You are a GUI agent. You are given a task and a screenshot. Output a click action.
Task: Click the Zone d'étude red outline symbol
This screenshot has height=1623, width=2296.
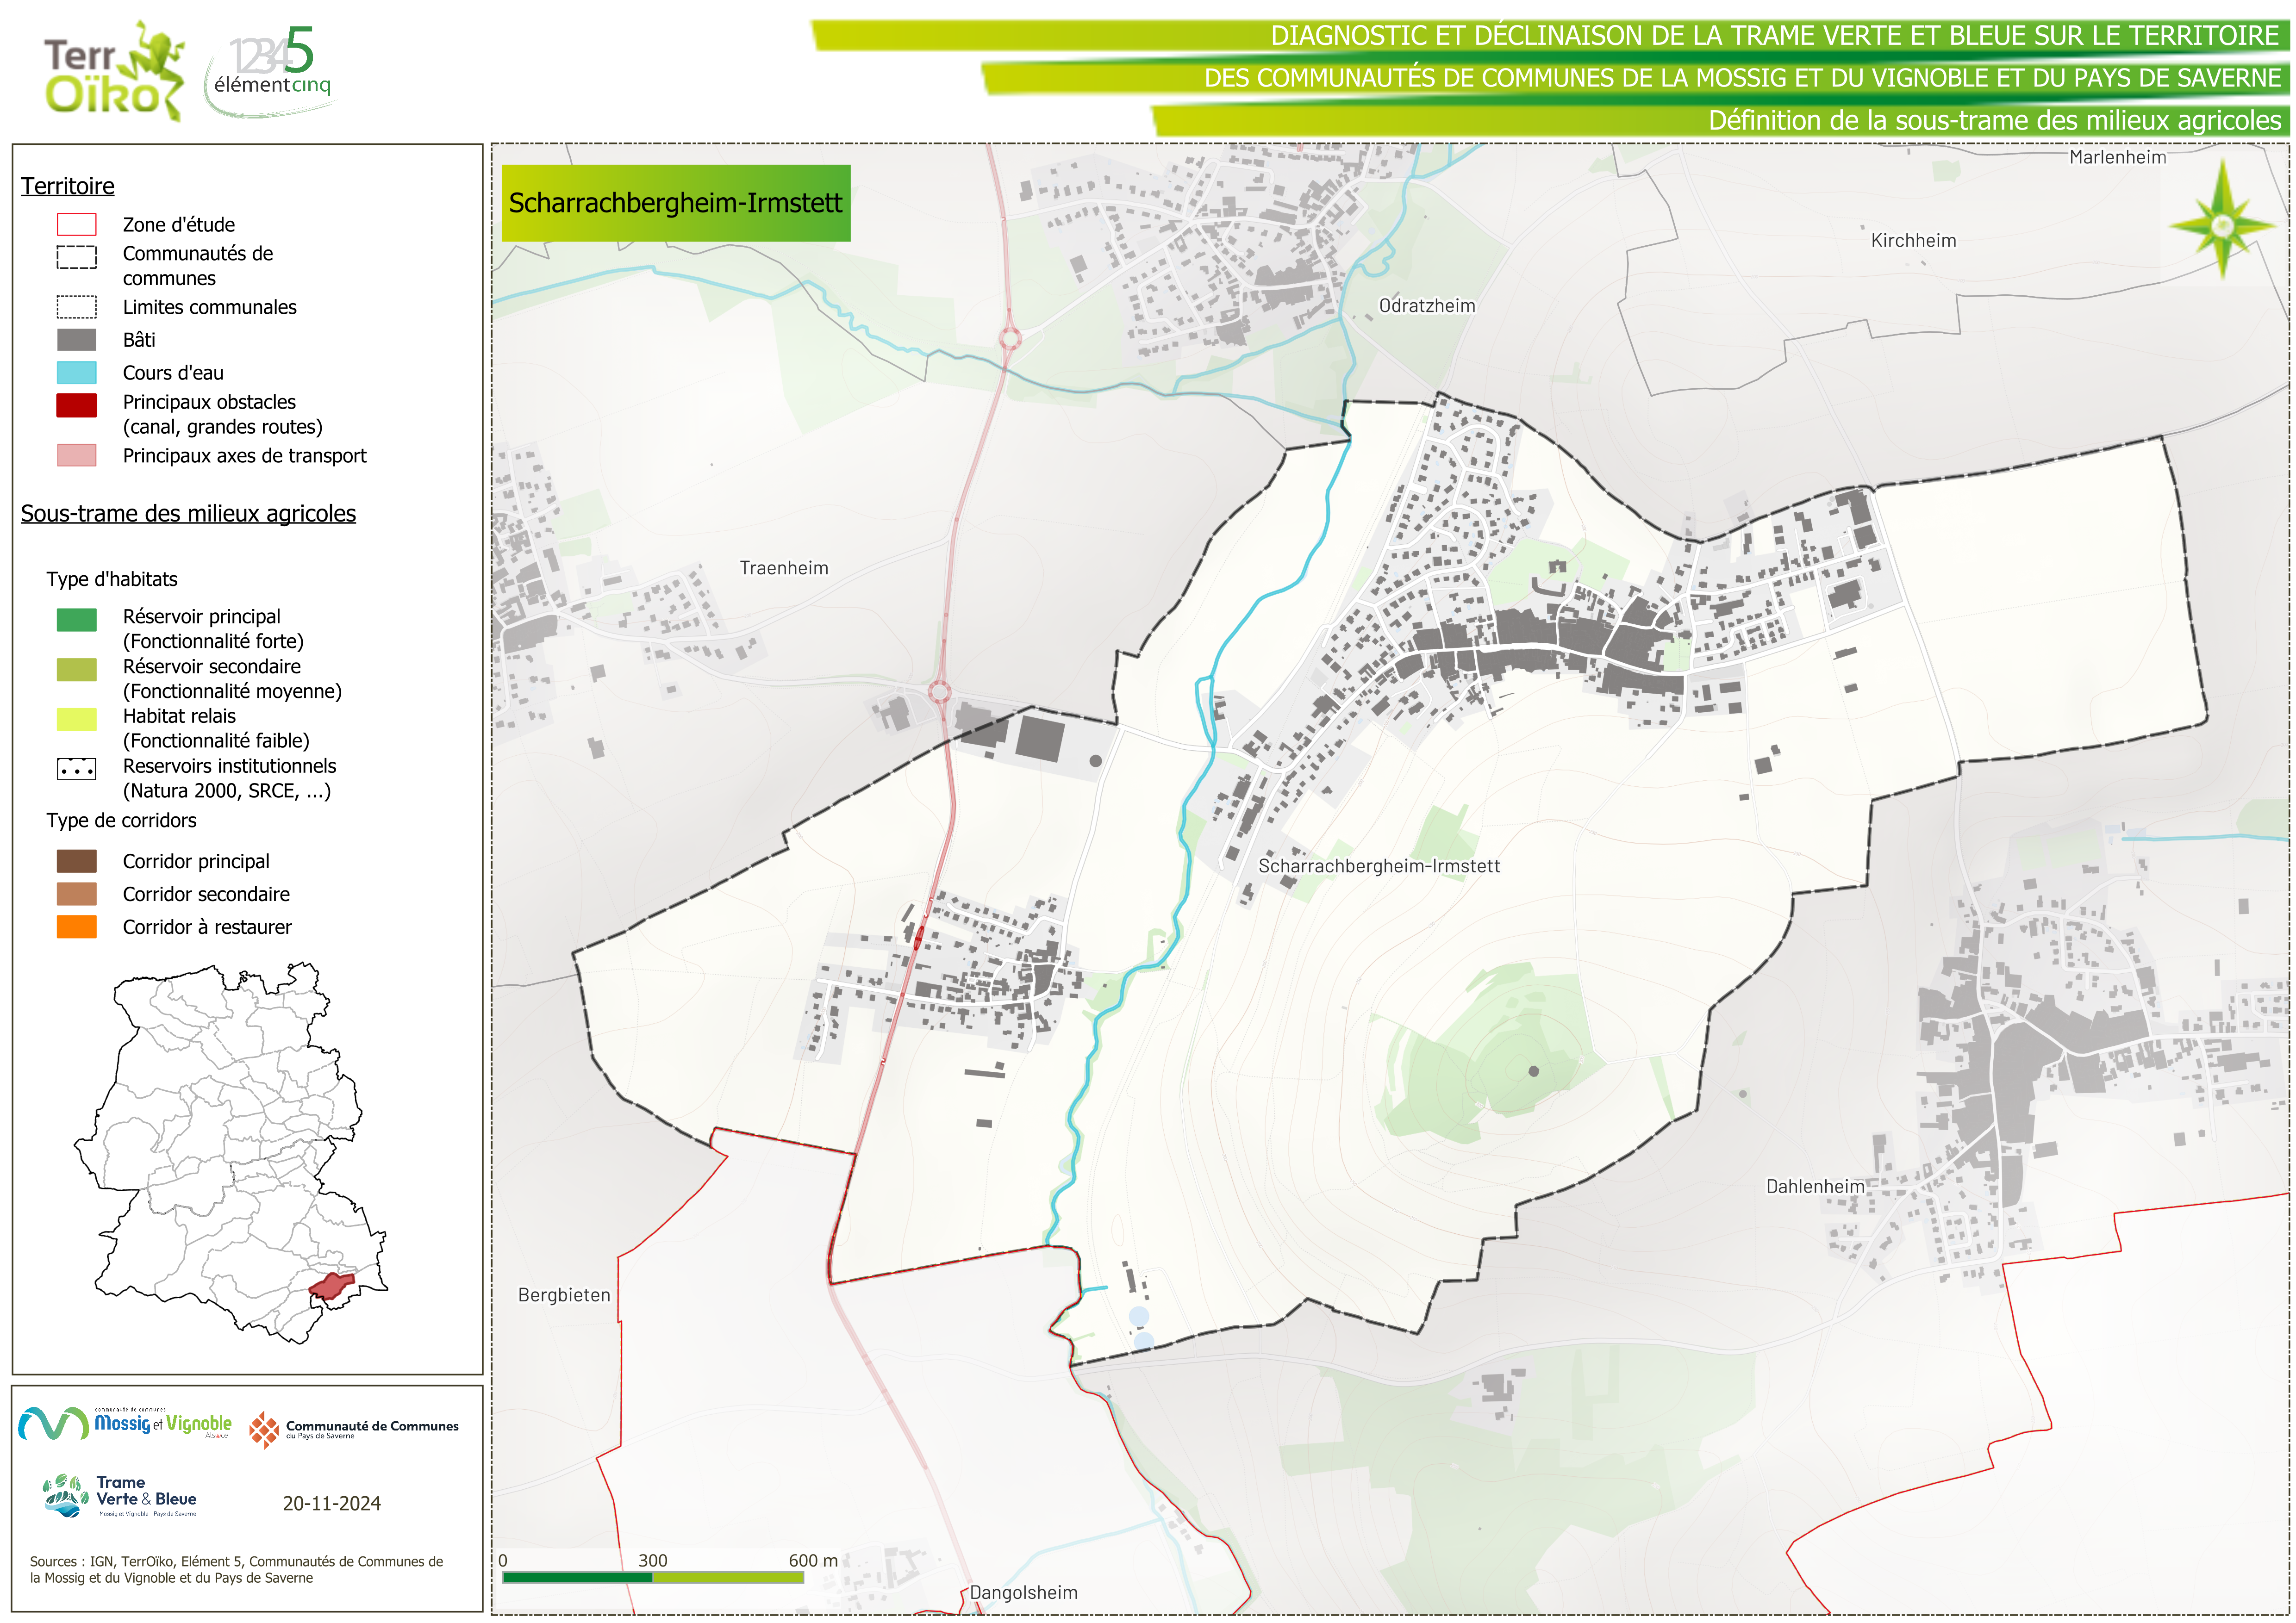tap(76, 224)
